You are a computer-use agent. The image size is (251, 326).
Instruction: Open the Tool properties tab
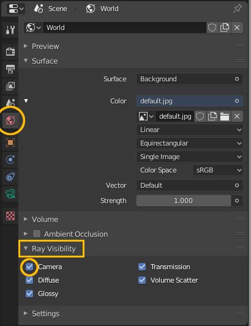[10, 30]
